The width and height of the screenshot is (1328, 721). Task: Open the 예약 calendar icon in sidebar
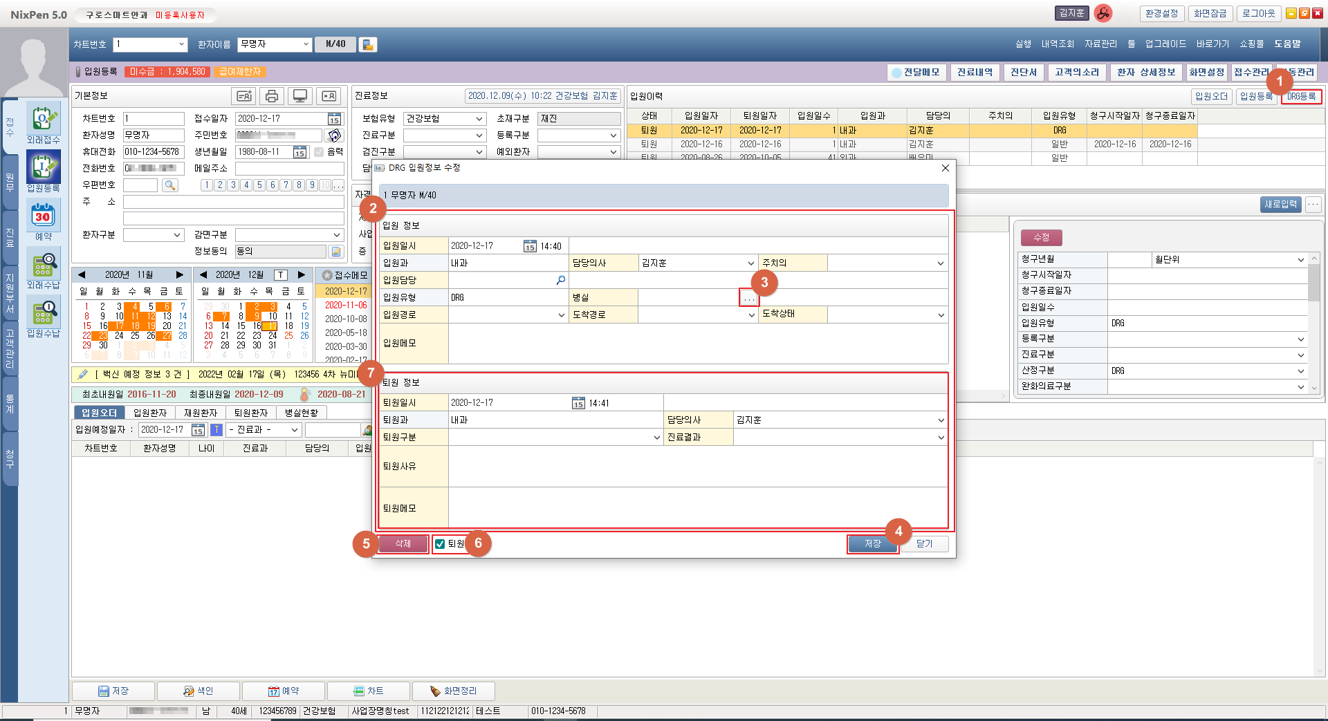click(43, 217)
